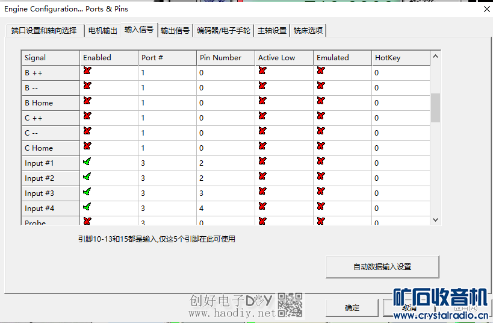Click red X in B ++ Enabled column
Screen dimensions: 493x323
click(87, 71)
